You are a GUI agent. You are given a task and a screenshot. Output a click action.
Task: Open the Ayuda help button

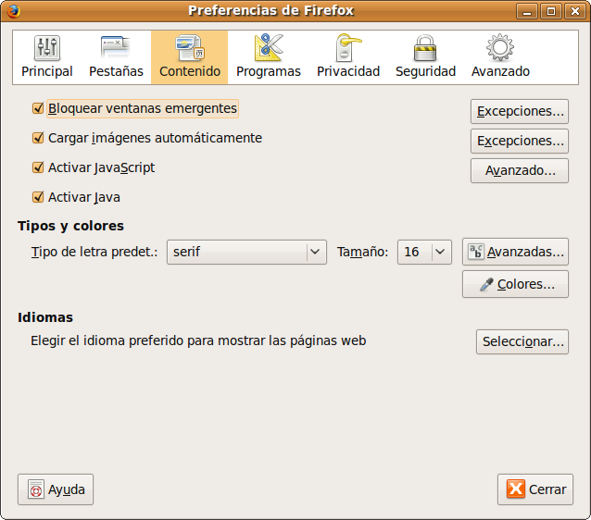pyautogui.click(x=56, y=489)
